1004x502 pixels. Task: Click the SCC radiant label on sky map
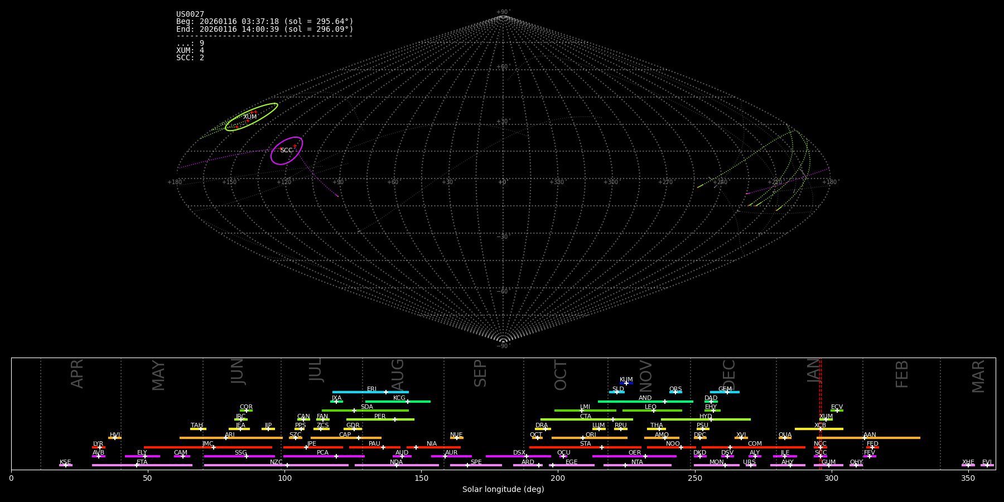286,151
